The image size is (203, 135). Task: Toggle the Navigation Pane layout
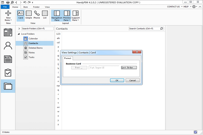57,16
